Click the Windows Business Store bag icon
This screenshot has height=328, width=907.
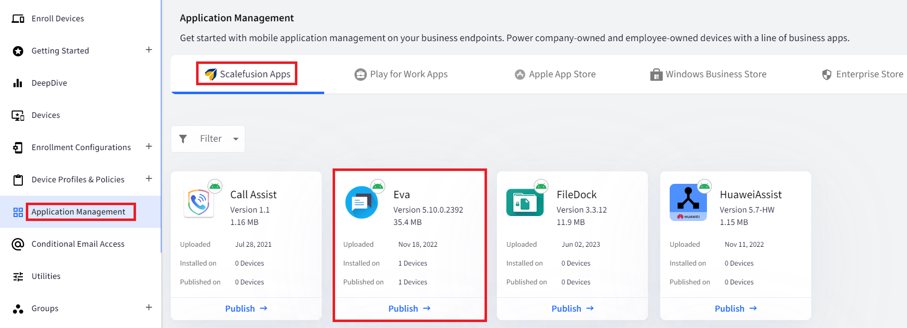point(656,74)
